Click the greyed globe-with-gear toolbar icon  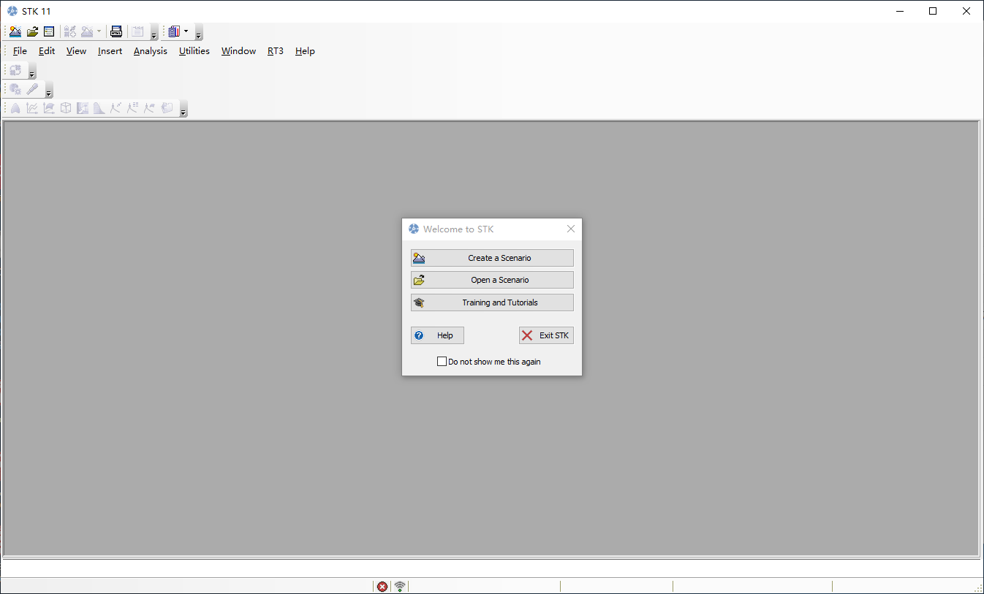click(15, 89)
